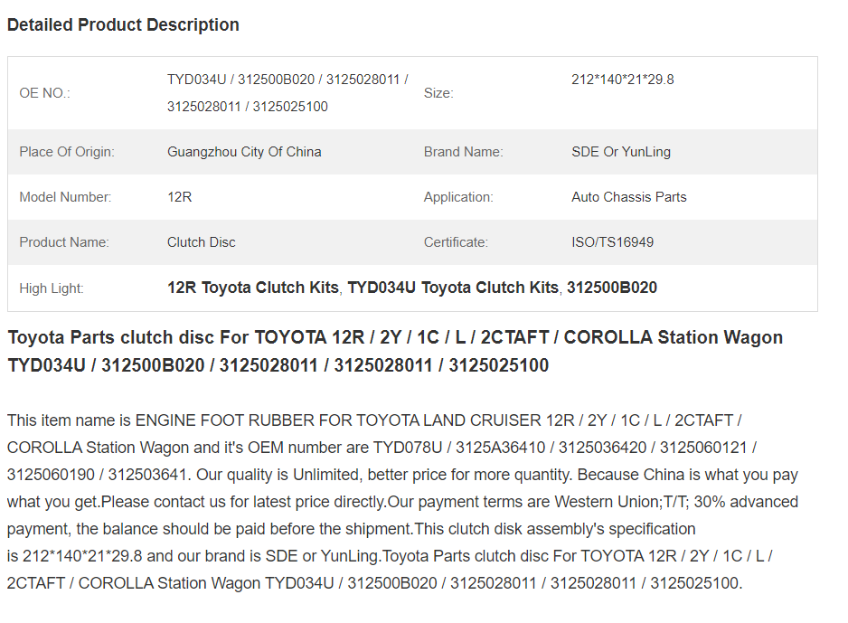Click the 'Brand Name:' label
This screenshot has width=848, height=623.
coord(463,152)
